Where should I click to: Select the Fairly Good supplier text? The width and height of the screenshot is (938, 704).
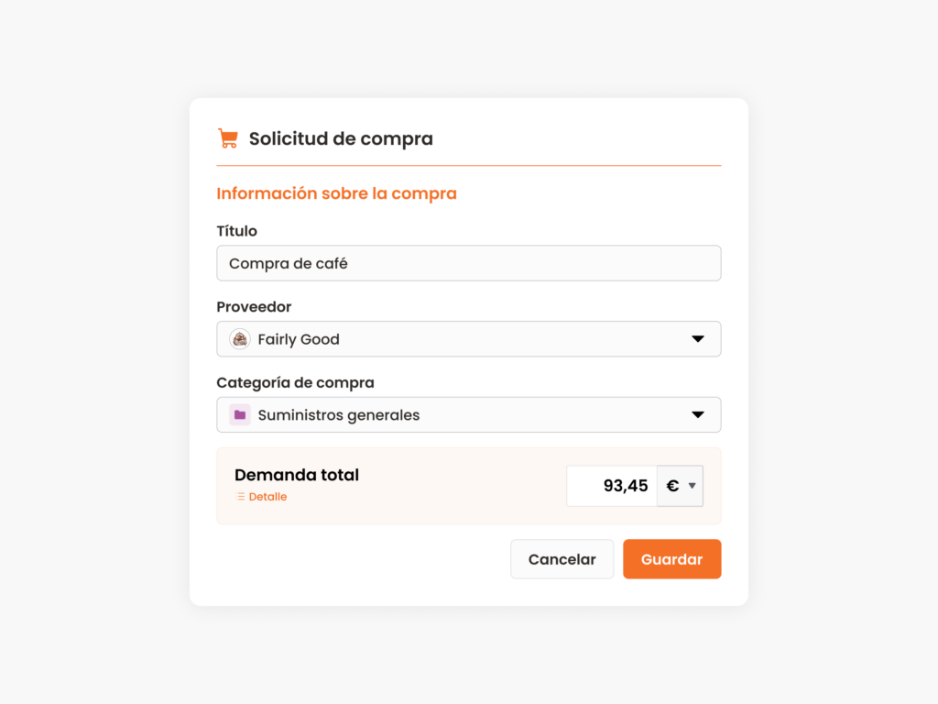(x=299, y=339)
